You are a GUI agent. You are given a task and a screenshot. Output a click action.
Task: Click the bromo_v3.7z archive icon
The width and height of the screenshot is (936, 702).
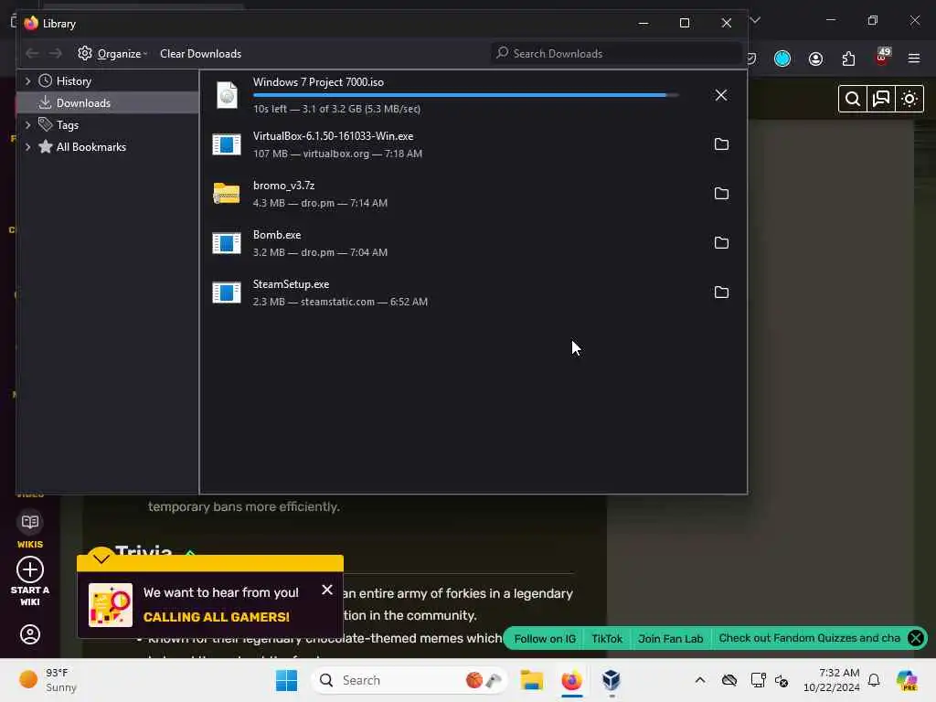click(227, 194)
